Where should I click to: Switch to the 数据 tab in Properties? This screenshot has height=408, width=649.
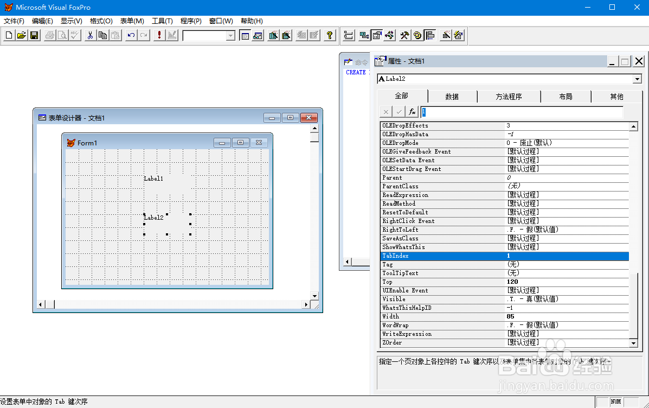(452, 97)
